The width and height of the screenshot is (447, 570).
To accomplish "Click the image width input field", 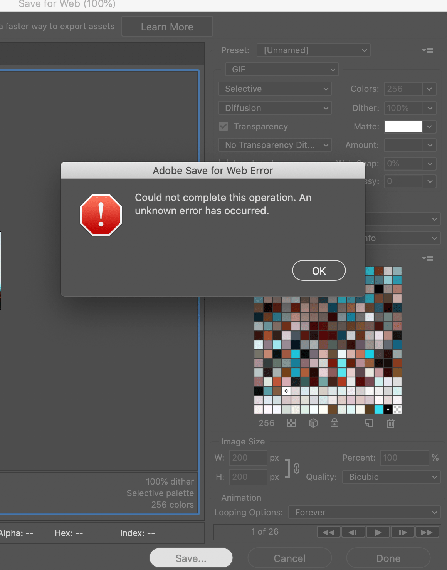I will tap(247, 458).
